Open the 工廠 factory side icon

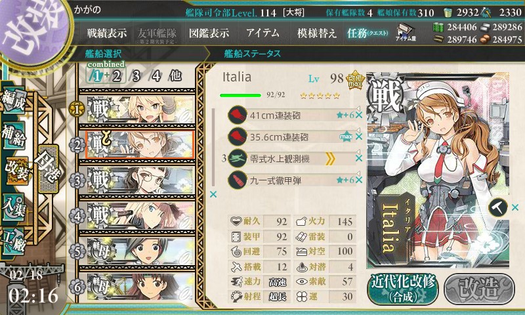(13, 240)
